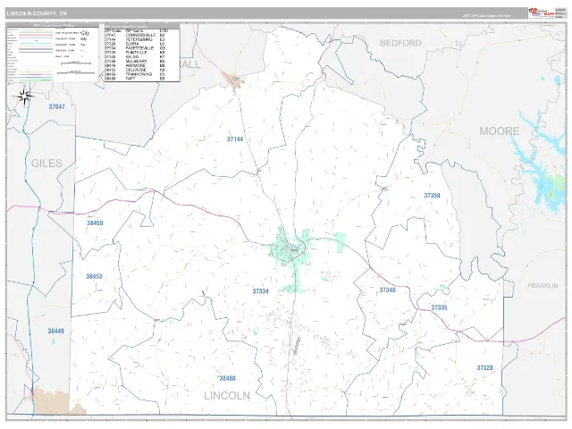The image size is (572, 429).
Task: Click the GILES county label
Action: (x=46, y=163)
